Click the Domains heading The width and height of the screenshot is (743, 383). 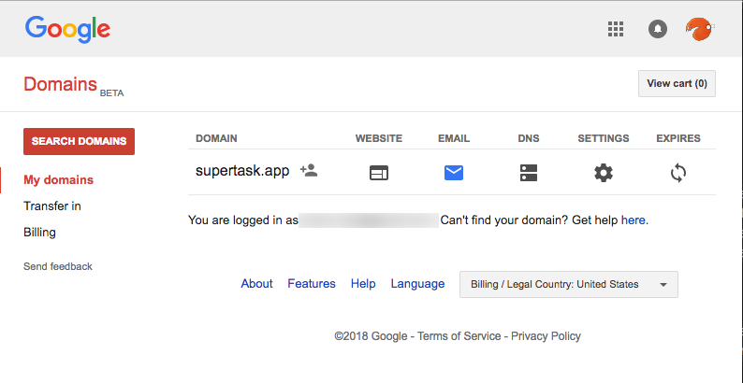point(60,84)
